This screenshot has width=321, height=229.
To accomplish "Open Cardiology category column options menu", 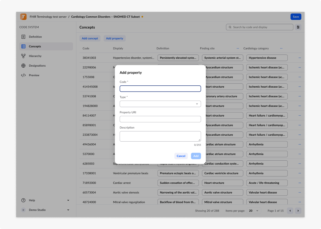I will coord(281,48).
